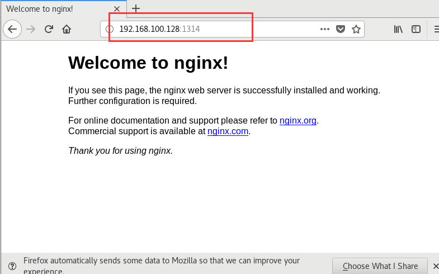The width and height of the screenshot is (439, 274).
Task: Click the Choose What I Share button
Action: 380,266
